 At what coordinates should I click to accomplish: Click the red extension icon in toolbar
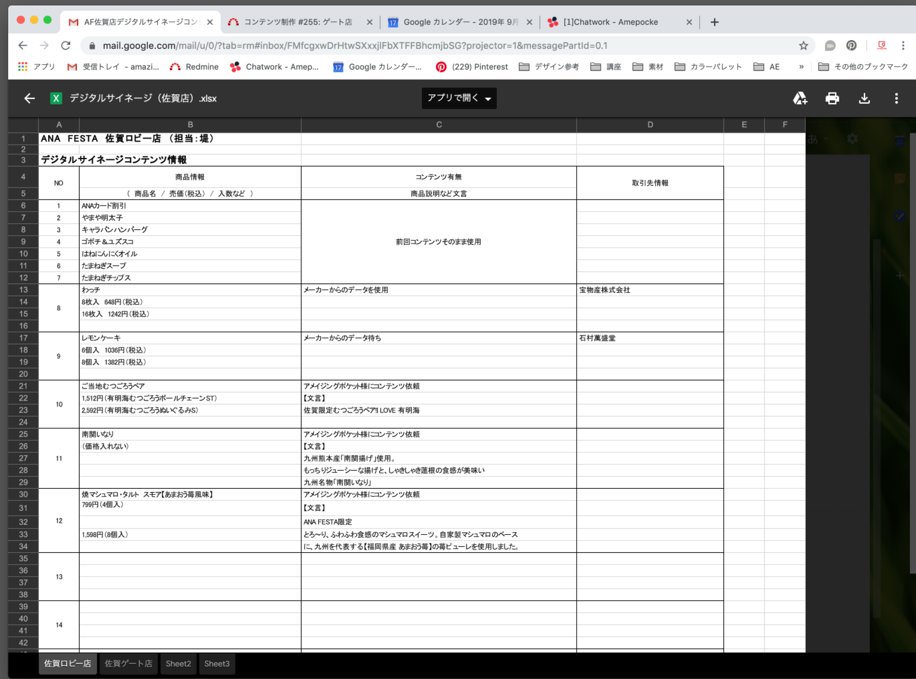[882, 46]
